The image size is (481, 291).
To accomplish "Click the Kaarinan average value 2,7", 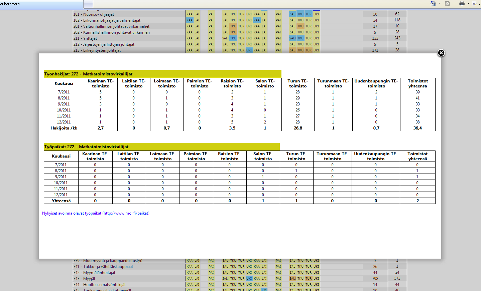I will point(101,128).
